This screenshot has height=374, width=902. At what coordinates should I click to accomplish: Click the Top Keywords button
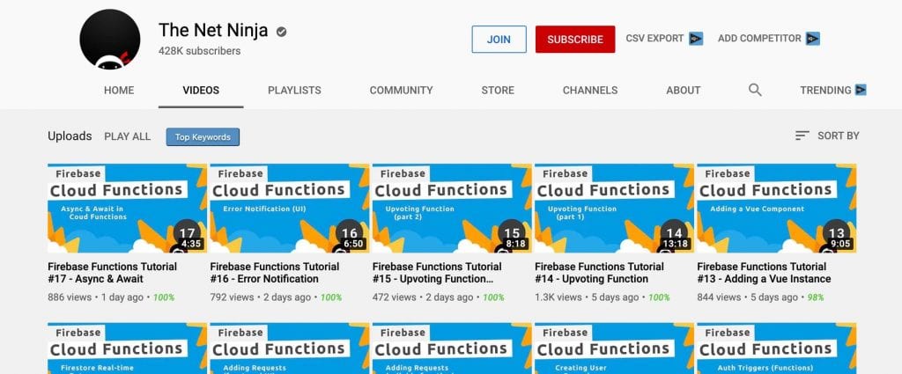pos(203,136)
